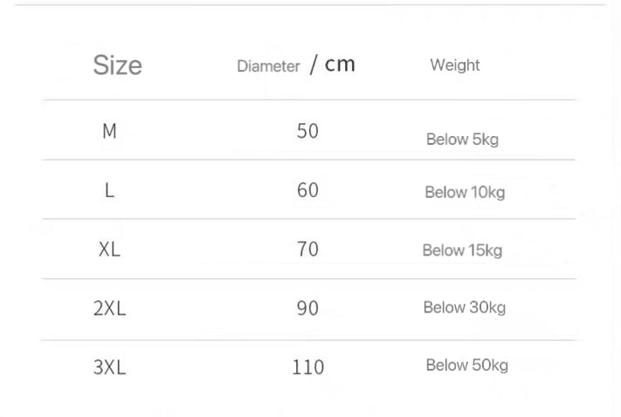Click the Below 5kg weight cell

(x=462, y=140)
